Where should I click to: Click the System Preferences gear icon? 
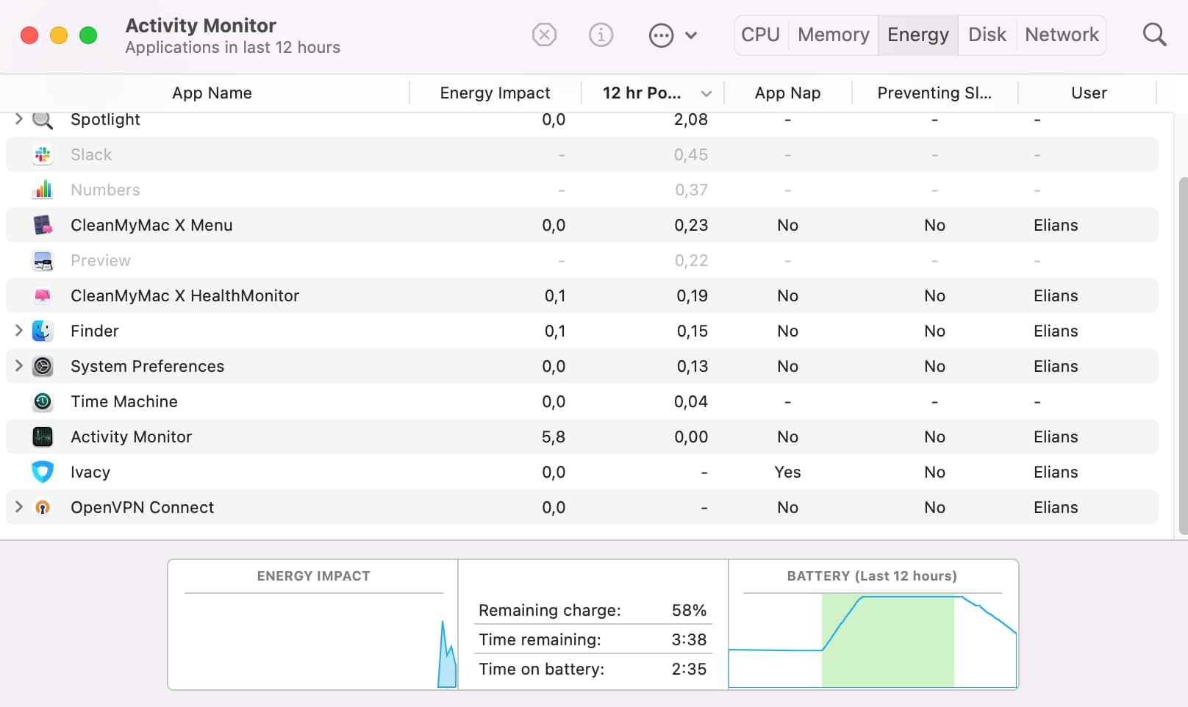coord(43,366)
